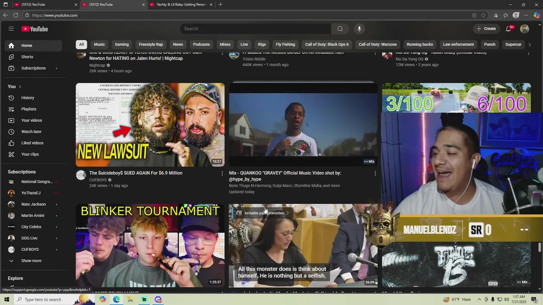Open File Explorer from taskbar
Viewport: 543px width, 305px height.
click(130, 299)
